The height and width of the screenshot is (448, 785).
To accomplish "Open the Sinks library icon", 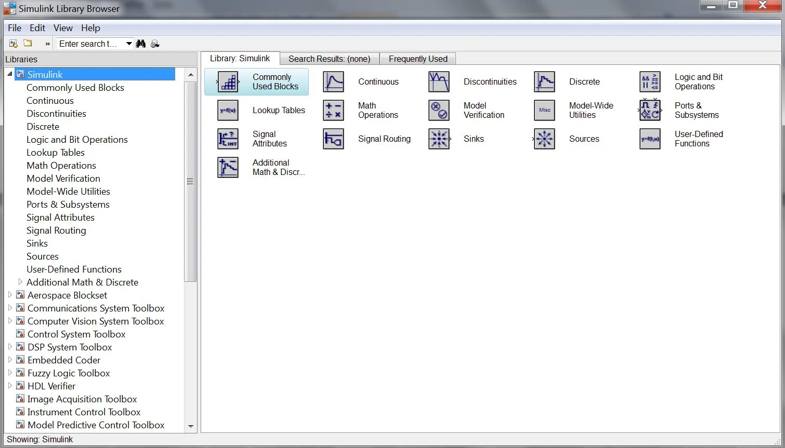I will pos(439,139).
